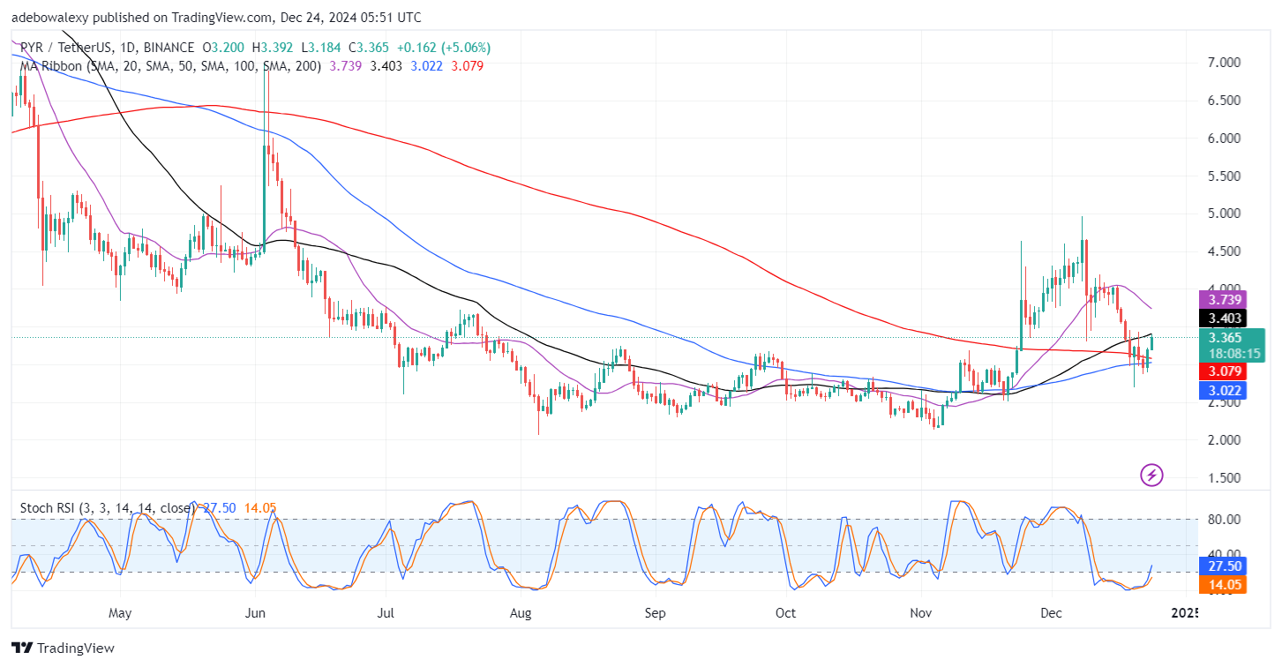
Task: Click the Jun date axis label
Action: (x=255, y=612)
